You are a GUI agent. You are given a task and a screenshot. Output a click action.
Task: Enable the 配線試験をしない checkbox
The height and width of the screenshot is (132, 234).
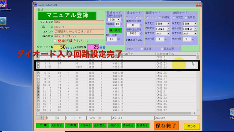55,41
